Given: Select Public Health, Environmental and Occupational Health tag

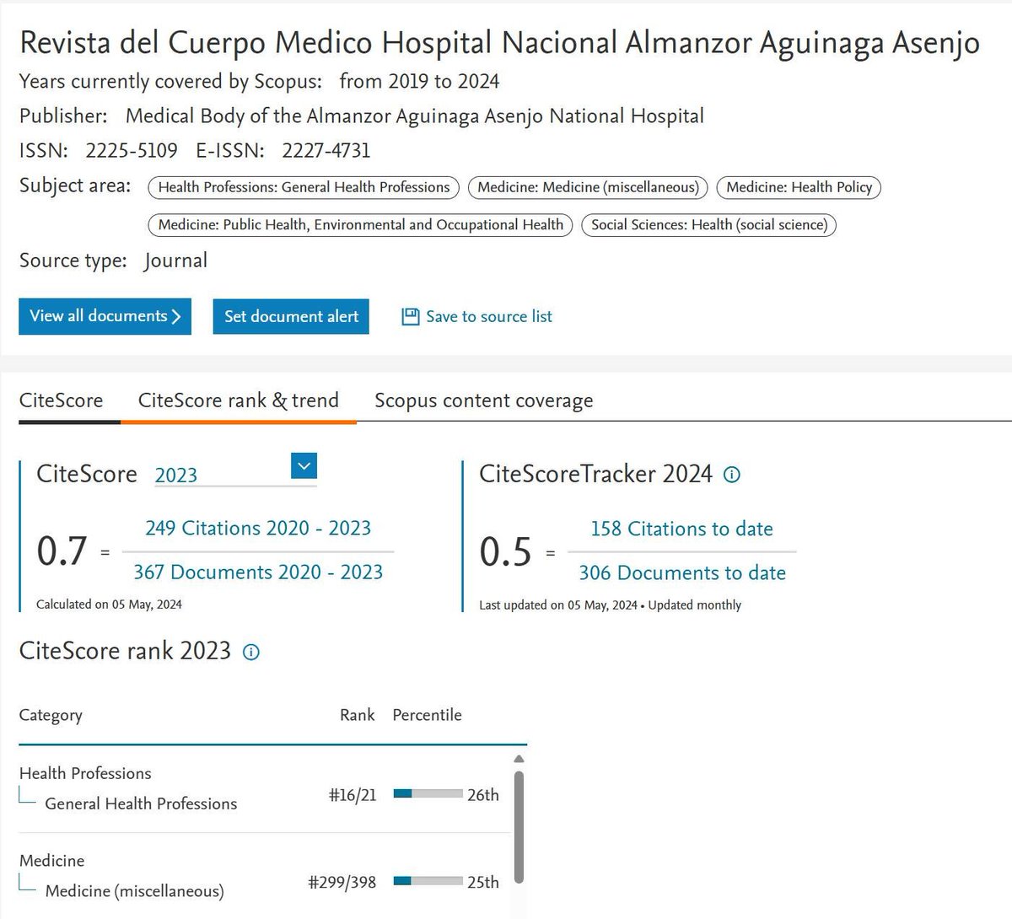Looking at the screenshot, I should [360, 225].
